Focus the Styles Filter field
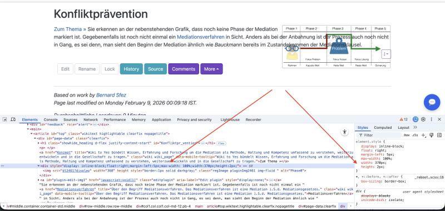The width and height of the screenshot is (445, 211). click(x=379, y=135)
